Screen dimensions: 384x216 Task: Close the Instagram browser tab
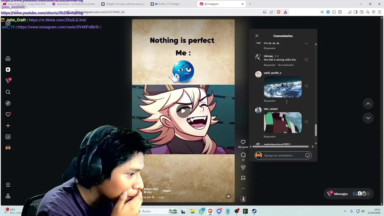242,4
